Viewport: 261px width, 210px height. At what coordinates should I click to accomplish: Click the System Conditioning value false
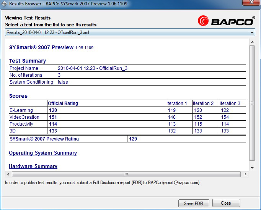[x=63, y=82]
